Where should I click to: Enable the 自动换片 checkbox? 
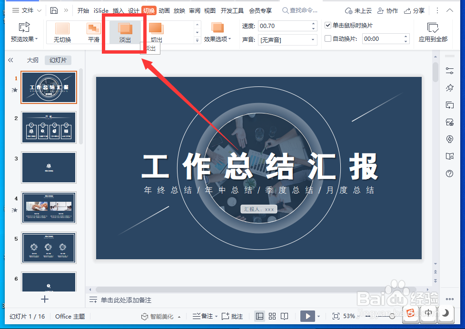328,38
